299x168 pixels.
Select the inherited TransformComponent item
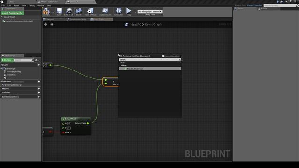[19, 21]
